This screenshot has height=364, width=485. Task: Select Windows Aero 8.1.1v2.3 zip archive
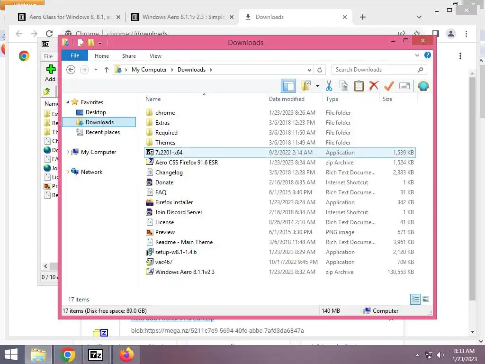point(279,272)
